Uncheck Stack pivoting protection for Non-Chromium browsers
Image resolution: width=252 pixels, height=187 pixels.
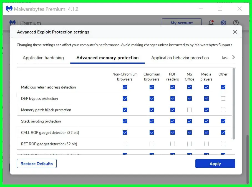(x=125, y=121)
